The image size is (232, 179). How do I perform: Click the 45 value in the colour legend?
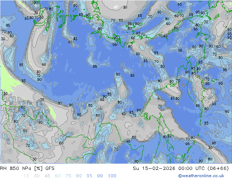[47, 176]
